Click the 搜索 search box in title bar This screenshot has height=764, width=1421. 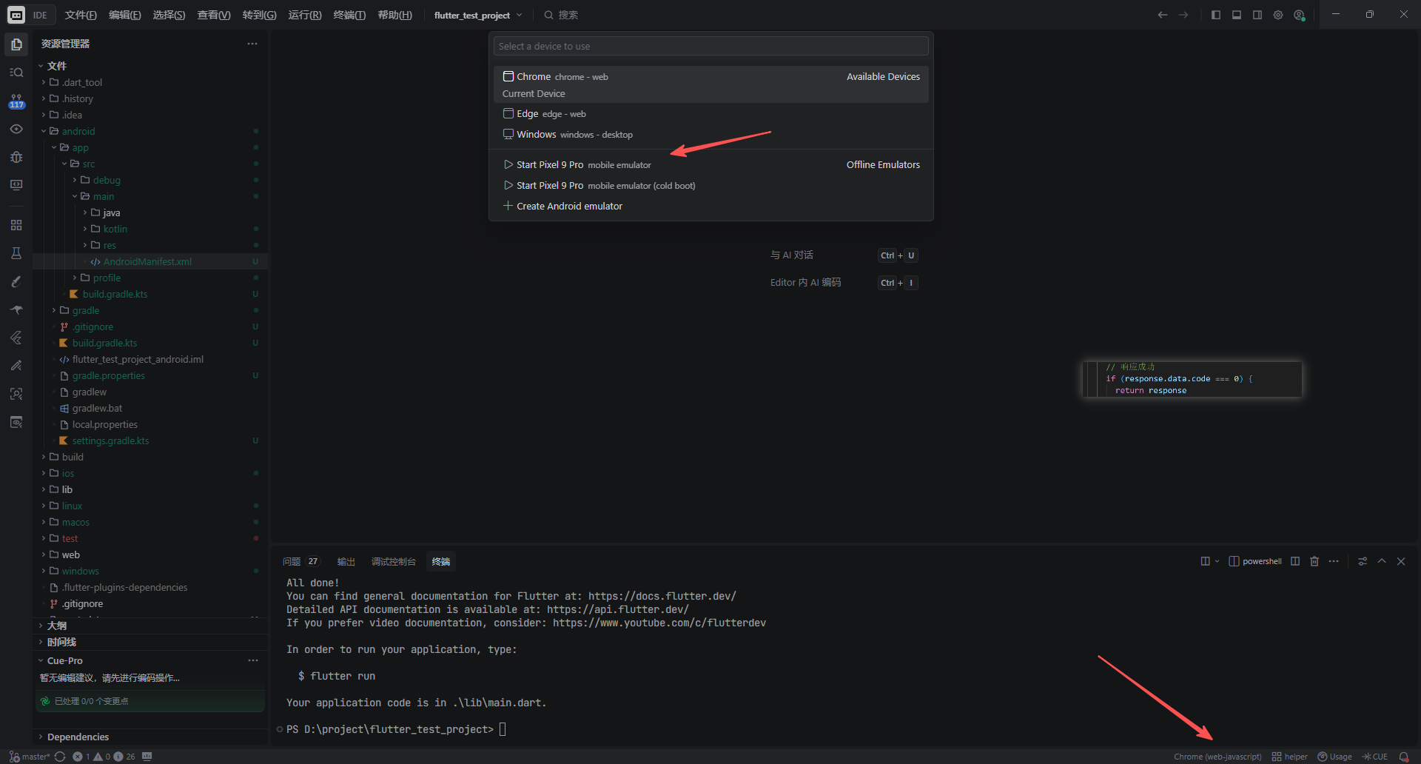point(560,15)
